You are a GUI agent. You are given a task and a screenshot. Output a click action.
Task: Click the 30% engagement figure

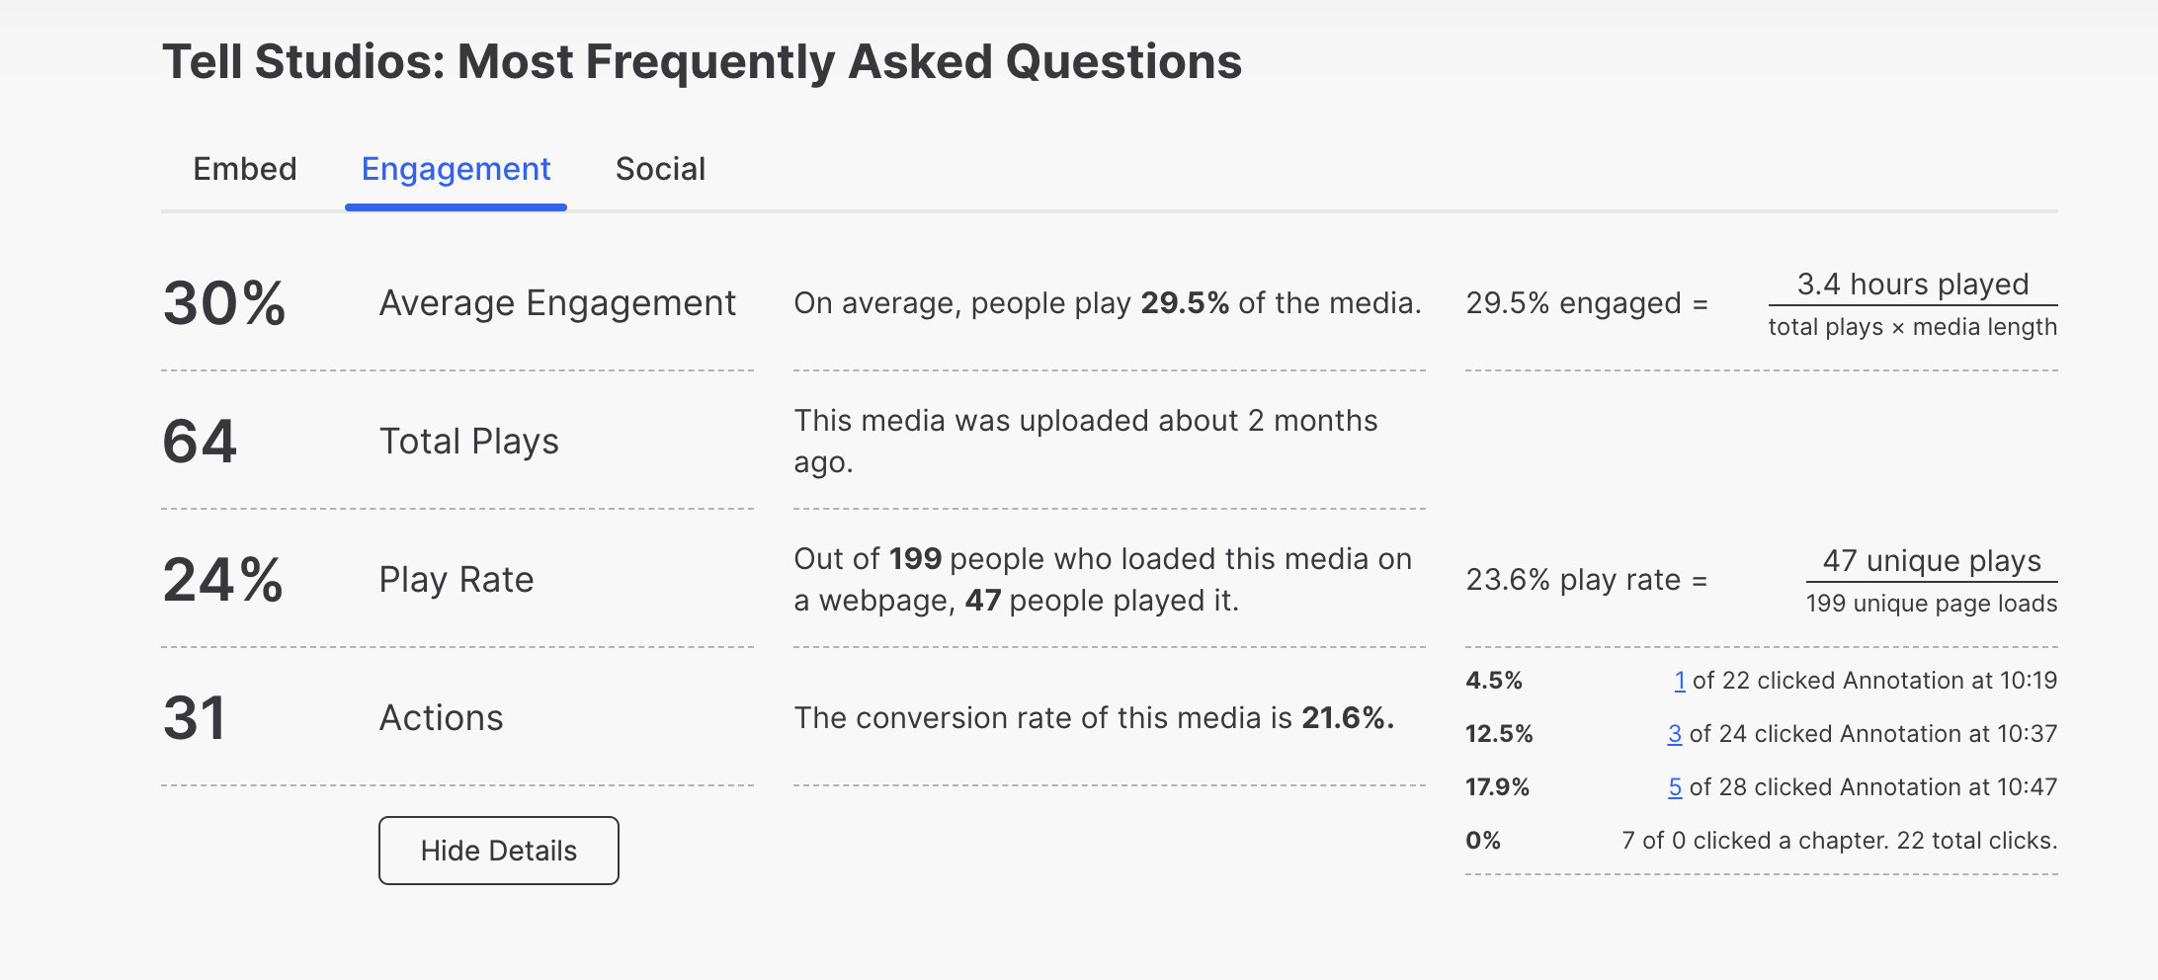pos(224,302)
